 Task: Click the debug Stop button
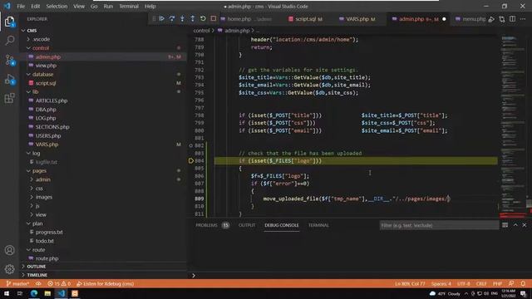coord(213,18)
